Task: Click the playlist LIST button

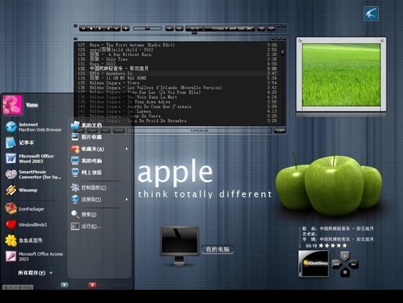Action: tap(280, 131)
